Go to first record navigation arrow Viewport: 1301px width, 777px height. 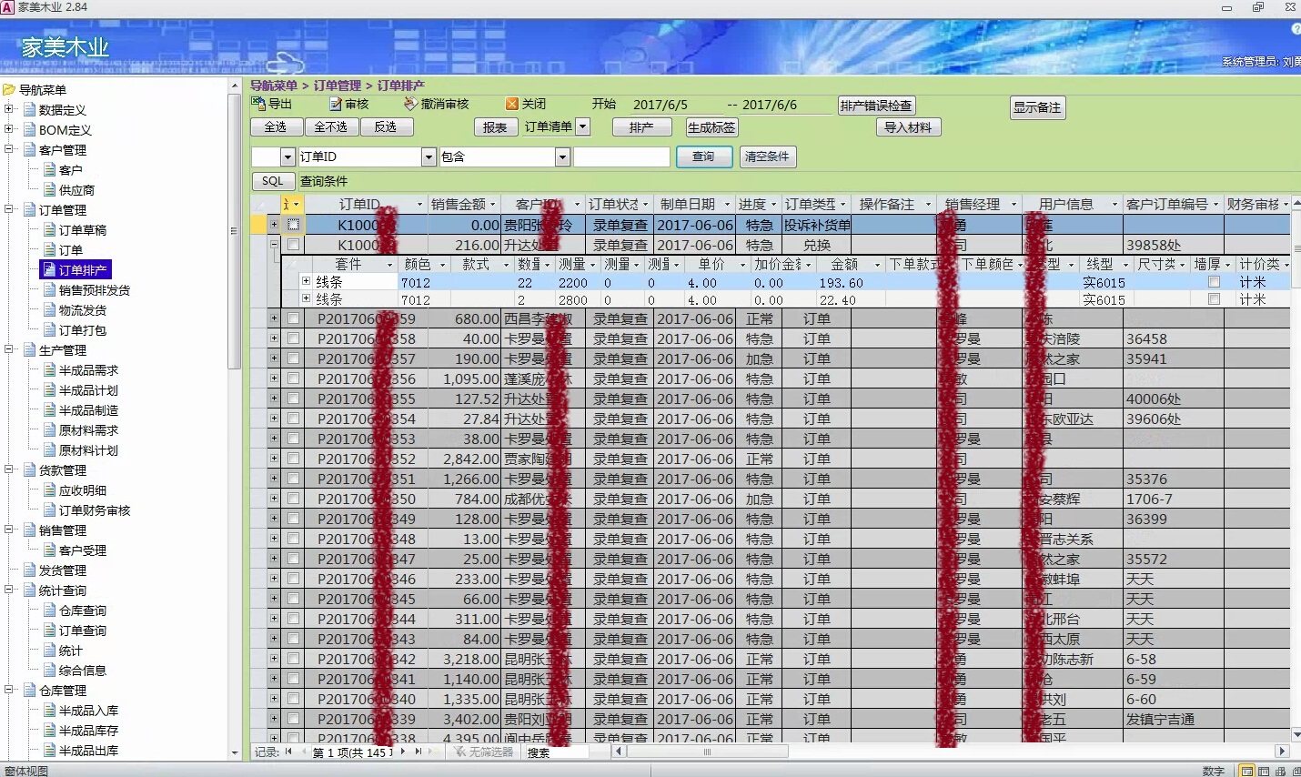tap(288, 752)
